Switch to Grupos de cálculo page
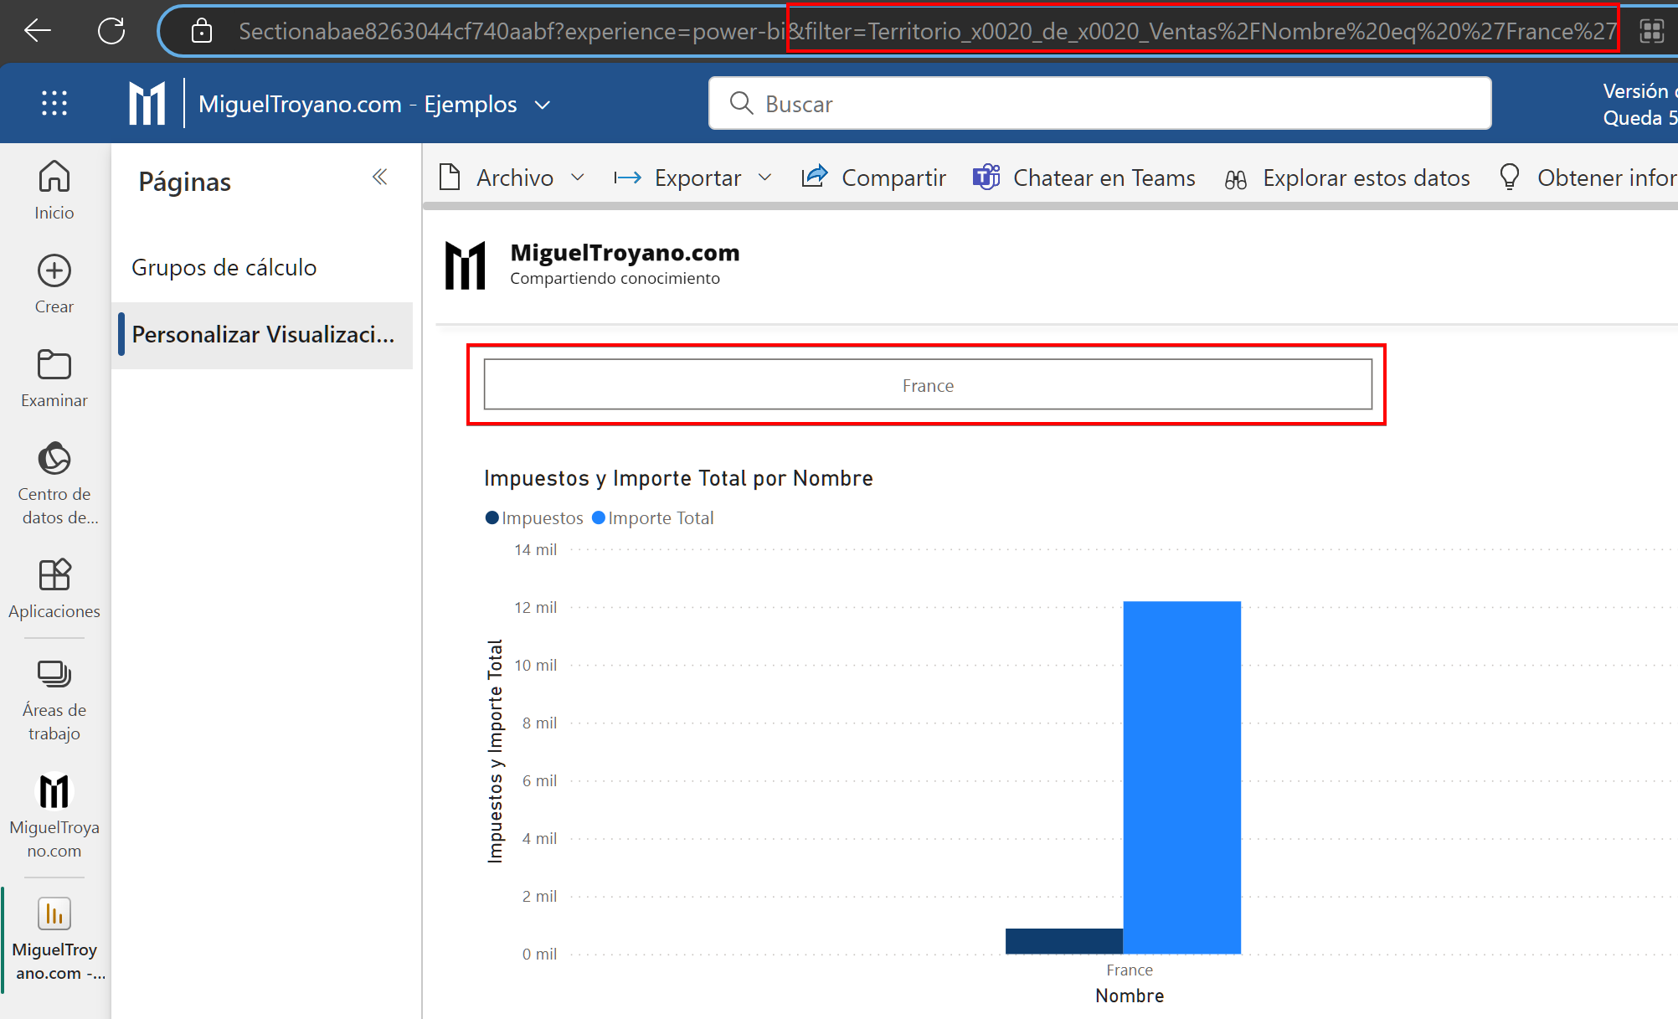 (224, 267)
